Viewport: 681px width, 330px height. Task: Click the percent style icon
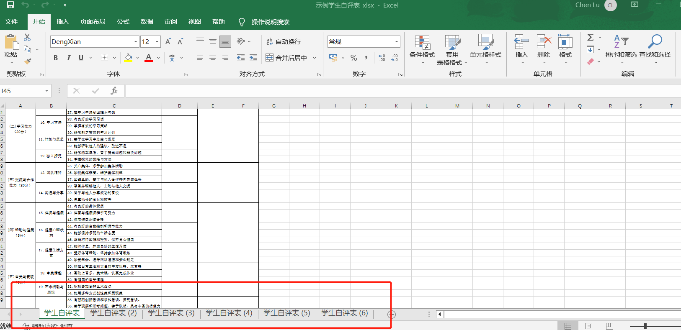pyautogui.click(x=354, y=58)
